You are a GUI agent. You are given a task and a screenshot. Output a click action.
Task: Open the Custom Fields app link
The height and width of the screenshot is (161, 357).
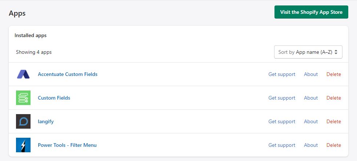coord(54,98)
